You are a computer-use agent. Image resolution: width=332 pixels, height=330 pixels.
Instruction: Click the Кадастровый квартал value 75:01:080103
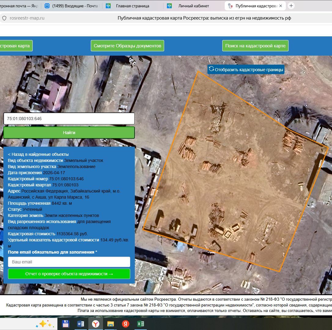65,185
